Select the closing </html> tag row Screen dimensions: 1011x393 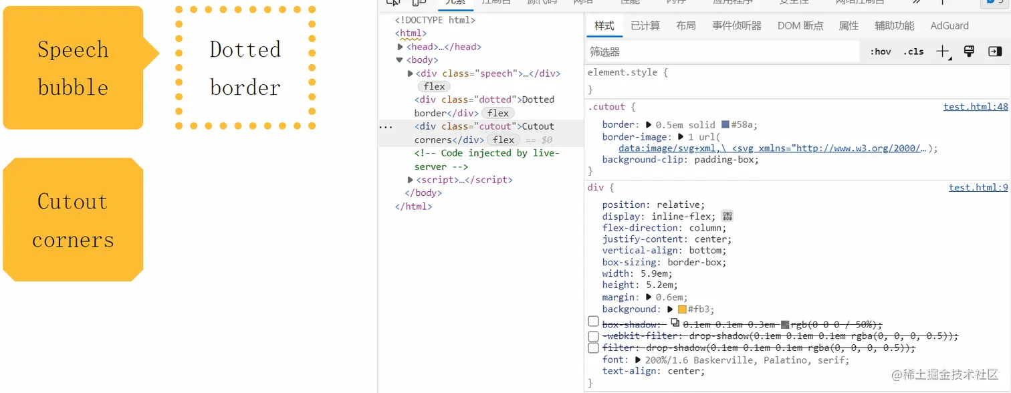point(413,207)
